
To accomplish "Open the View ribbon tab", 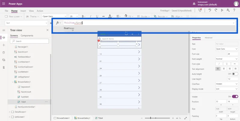I will click(x=31, y=11).
